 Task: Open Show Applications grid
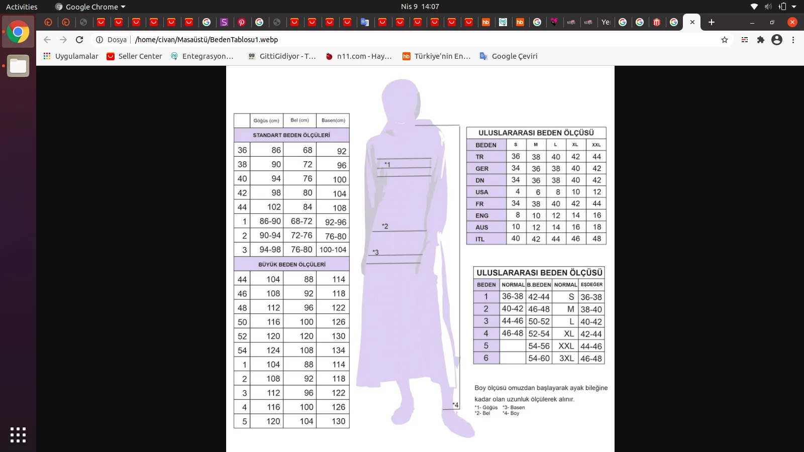(18, 435)
